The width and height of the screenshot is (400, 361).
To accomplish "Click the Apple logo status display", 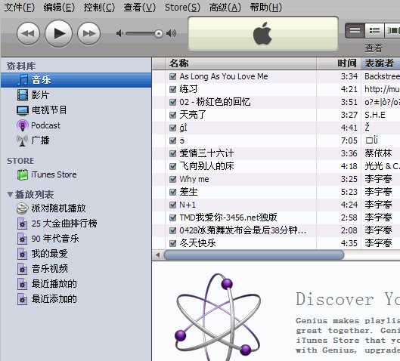I will (263, 33).
